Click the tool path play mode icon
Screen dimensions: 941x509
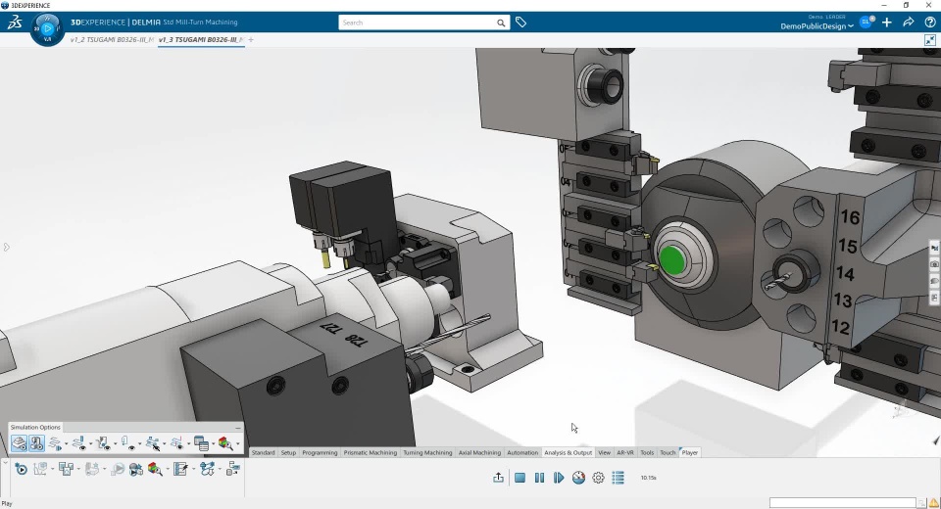pyautogui.click(x=55, y=443)
